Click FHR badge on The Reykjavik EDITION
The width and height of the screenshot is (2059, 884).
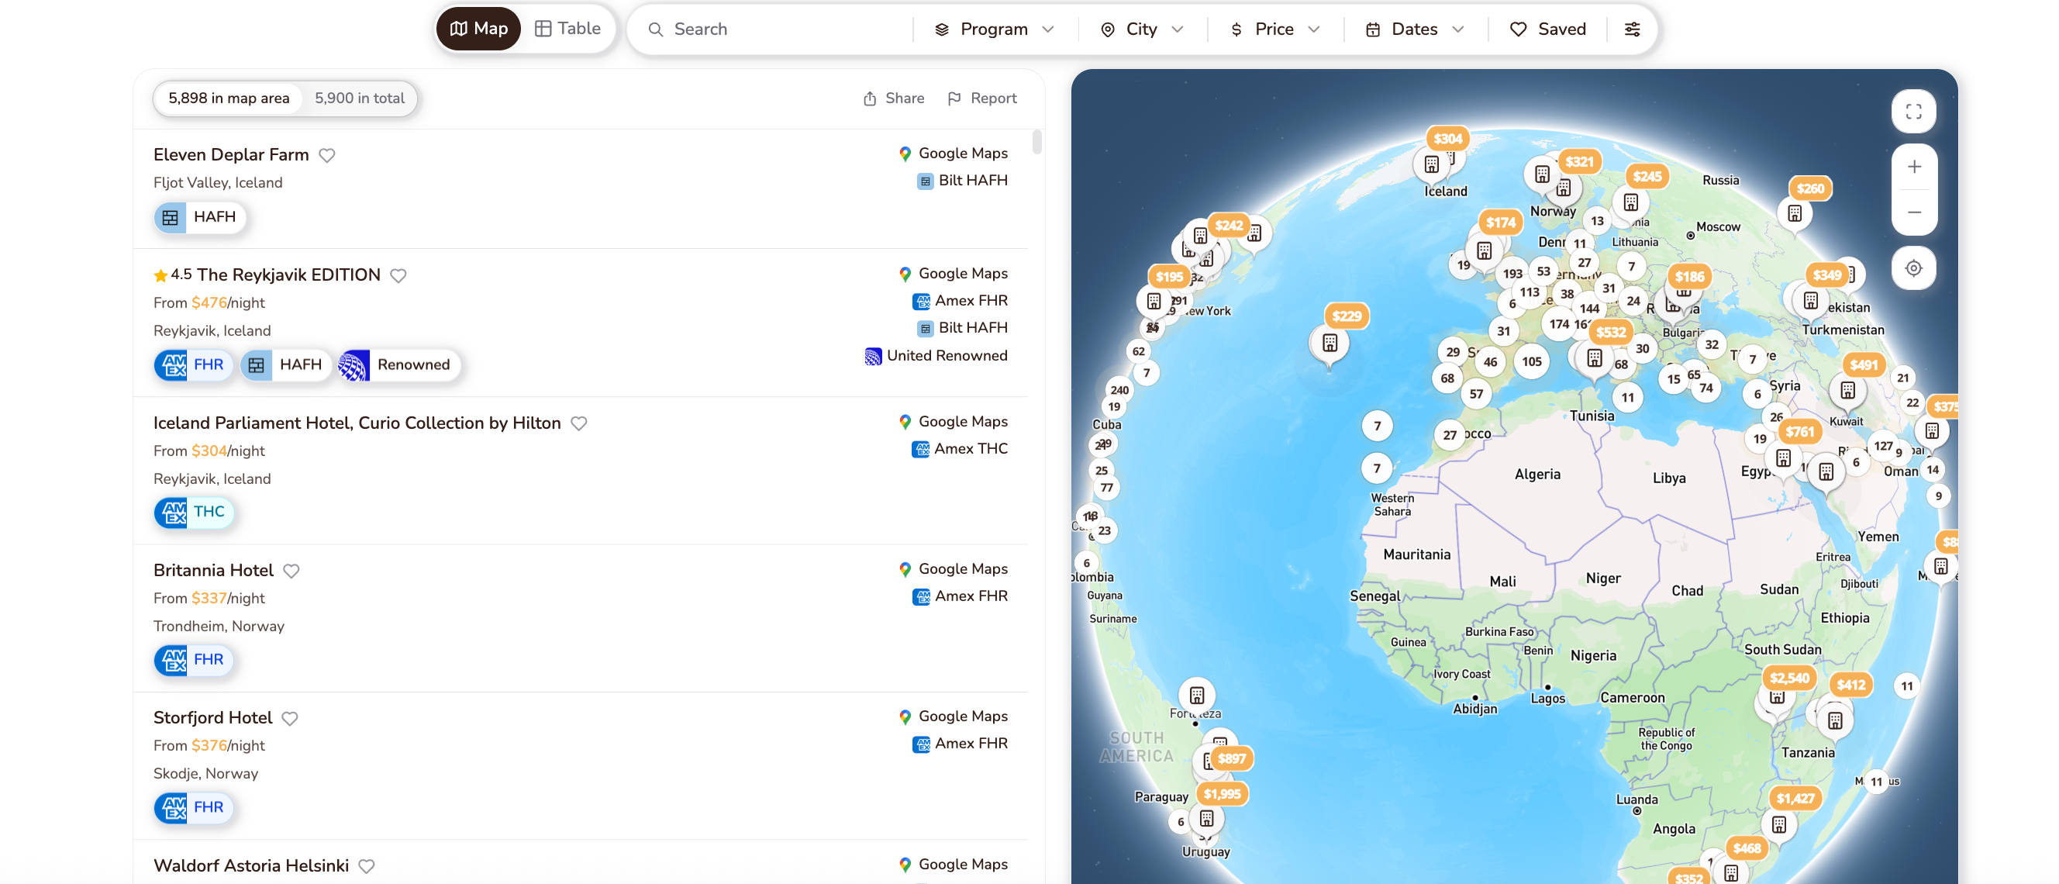tap(194, 365)
